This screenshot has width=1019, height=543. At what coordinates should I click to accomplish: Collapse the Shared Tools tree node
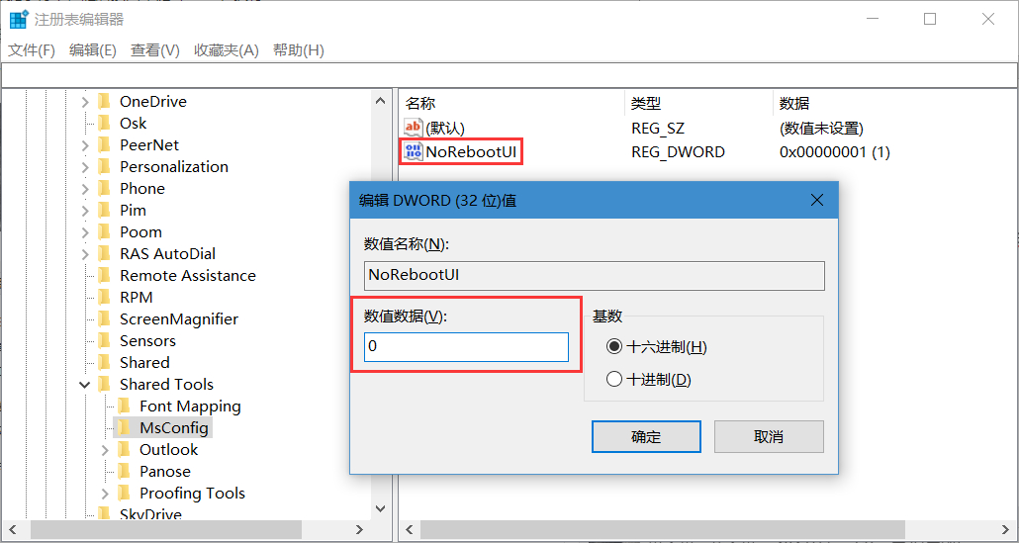click(x=85, y=384)
